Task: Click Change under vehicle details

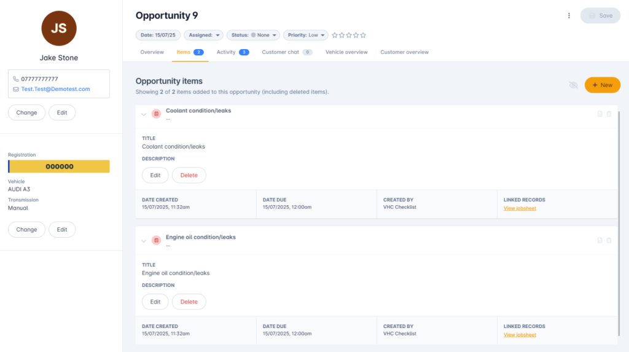Action: click(26, 230)
